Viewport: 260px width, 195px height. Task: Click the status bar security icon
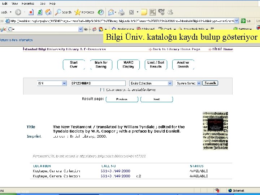[217, 190]
